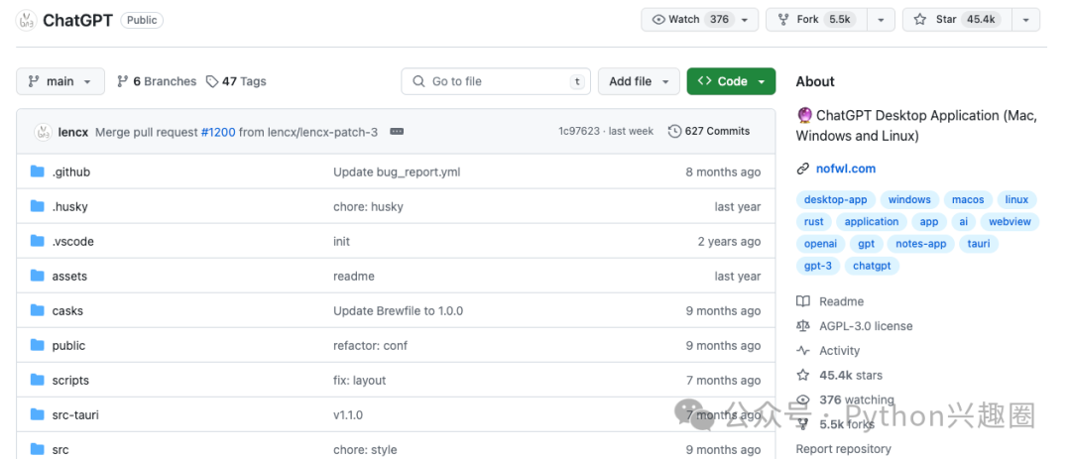The height and width of the screenshot is (459, 1071).
Task: Open the Add file dropdown
Action: (639, 81)
